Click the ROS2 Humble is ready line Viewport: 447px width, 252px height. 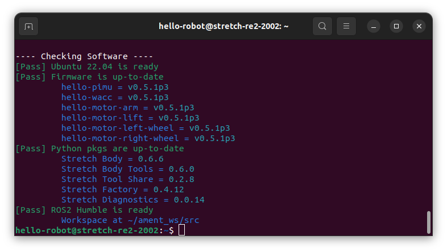tap(84, 210)
